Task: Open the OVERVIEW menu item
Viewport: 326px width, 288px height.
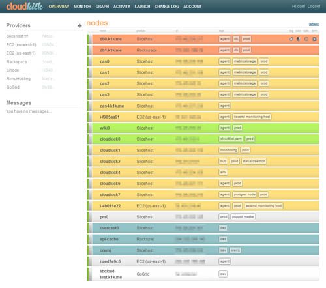Action: (x=59, y=7)
